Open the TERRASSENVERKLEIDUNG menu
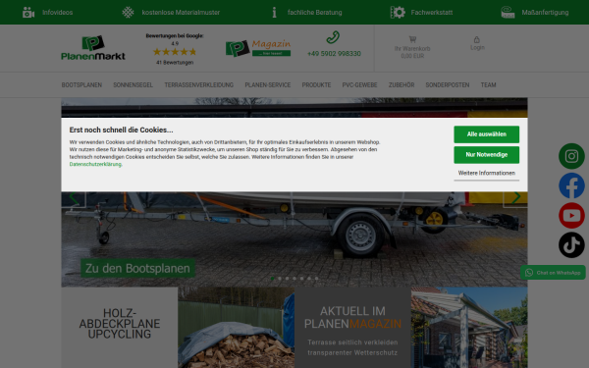 pyautogui.click(x=198, y=84)
